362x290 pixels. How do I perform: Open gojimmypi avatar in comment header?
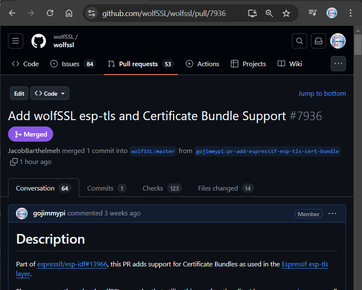coord(22,213)
